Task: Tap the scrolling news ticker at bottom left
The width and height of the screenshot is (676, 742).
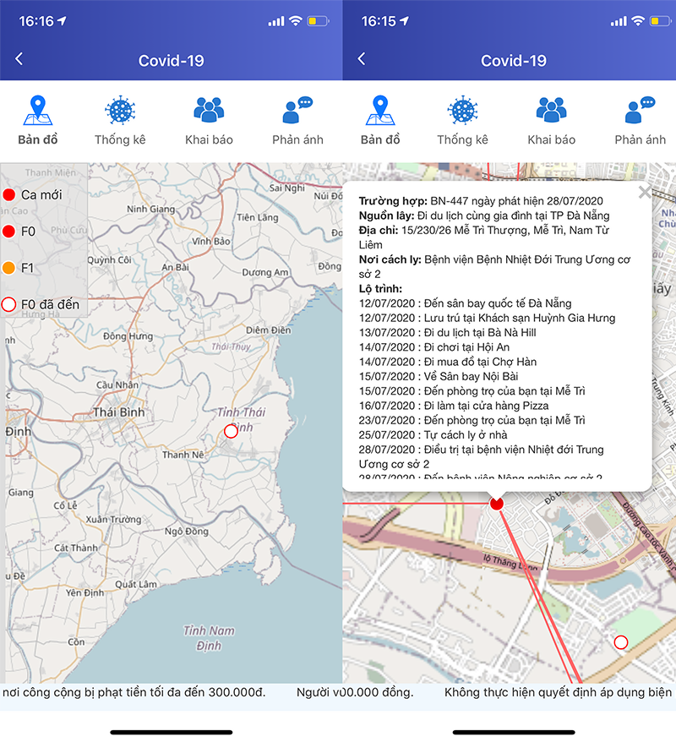Action: [x=135, y=693]
